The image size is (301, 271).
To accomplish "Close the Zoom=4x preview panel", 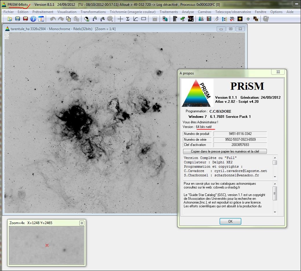I will [82, 223].
